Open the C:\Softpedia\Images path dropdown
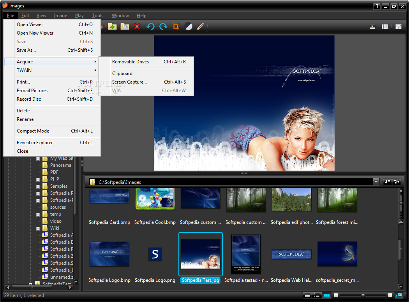 (376, 182)
